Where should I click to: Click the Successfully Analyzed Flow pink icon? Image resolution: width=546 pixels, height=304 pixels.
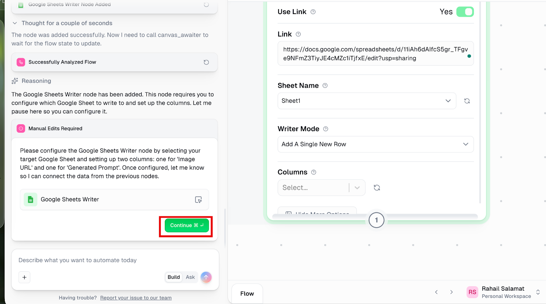tap(21, 62)
